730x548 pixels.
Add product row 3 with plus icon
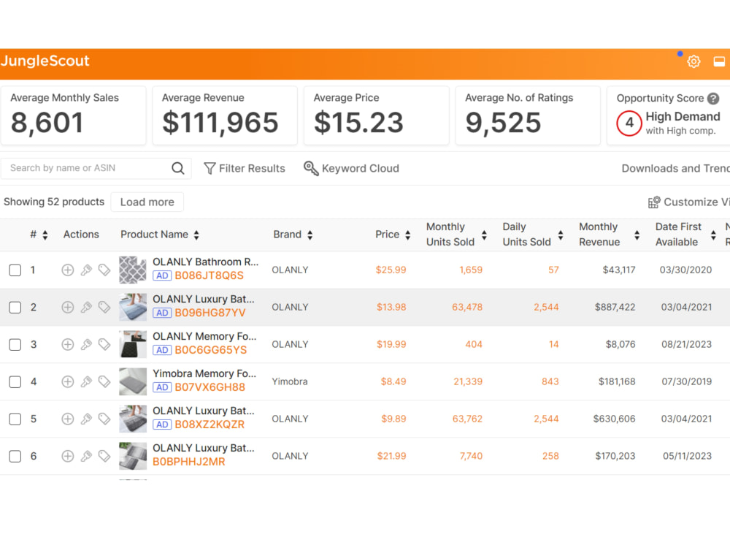[67, 344]
